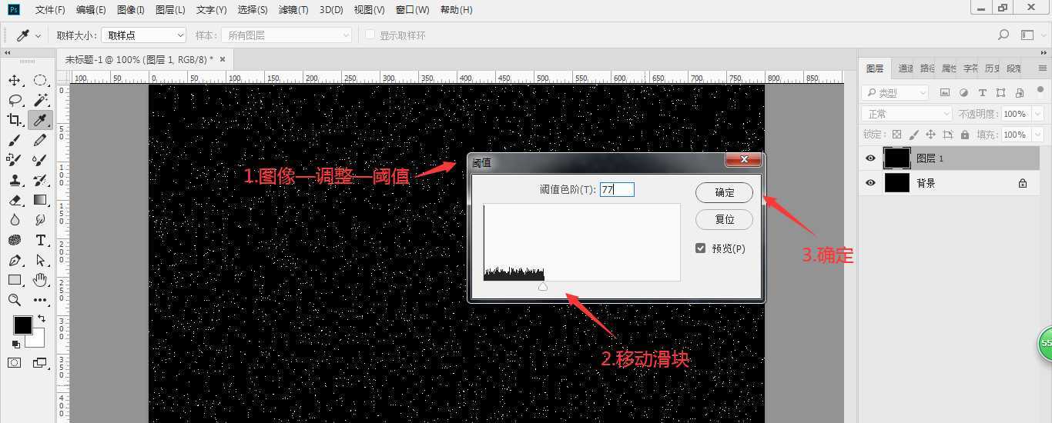Select the Pen tool
This screenshot has width=1052, height=423.
point(15,260)
